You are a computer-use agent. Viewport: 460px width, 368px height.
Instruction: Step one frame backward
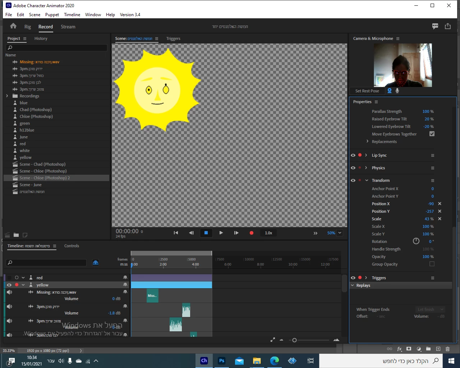coord(191,233)
